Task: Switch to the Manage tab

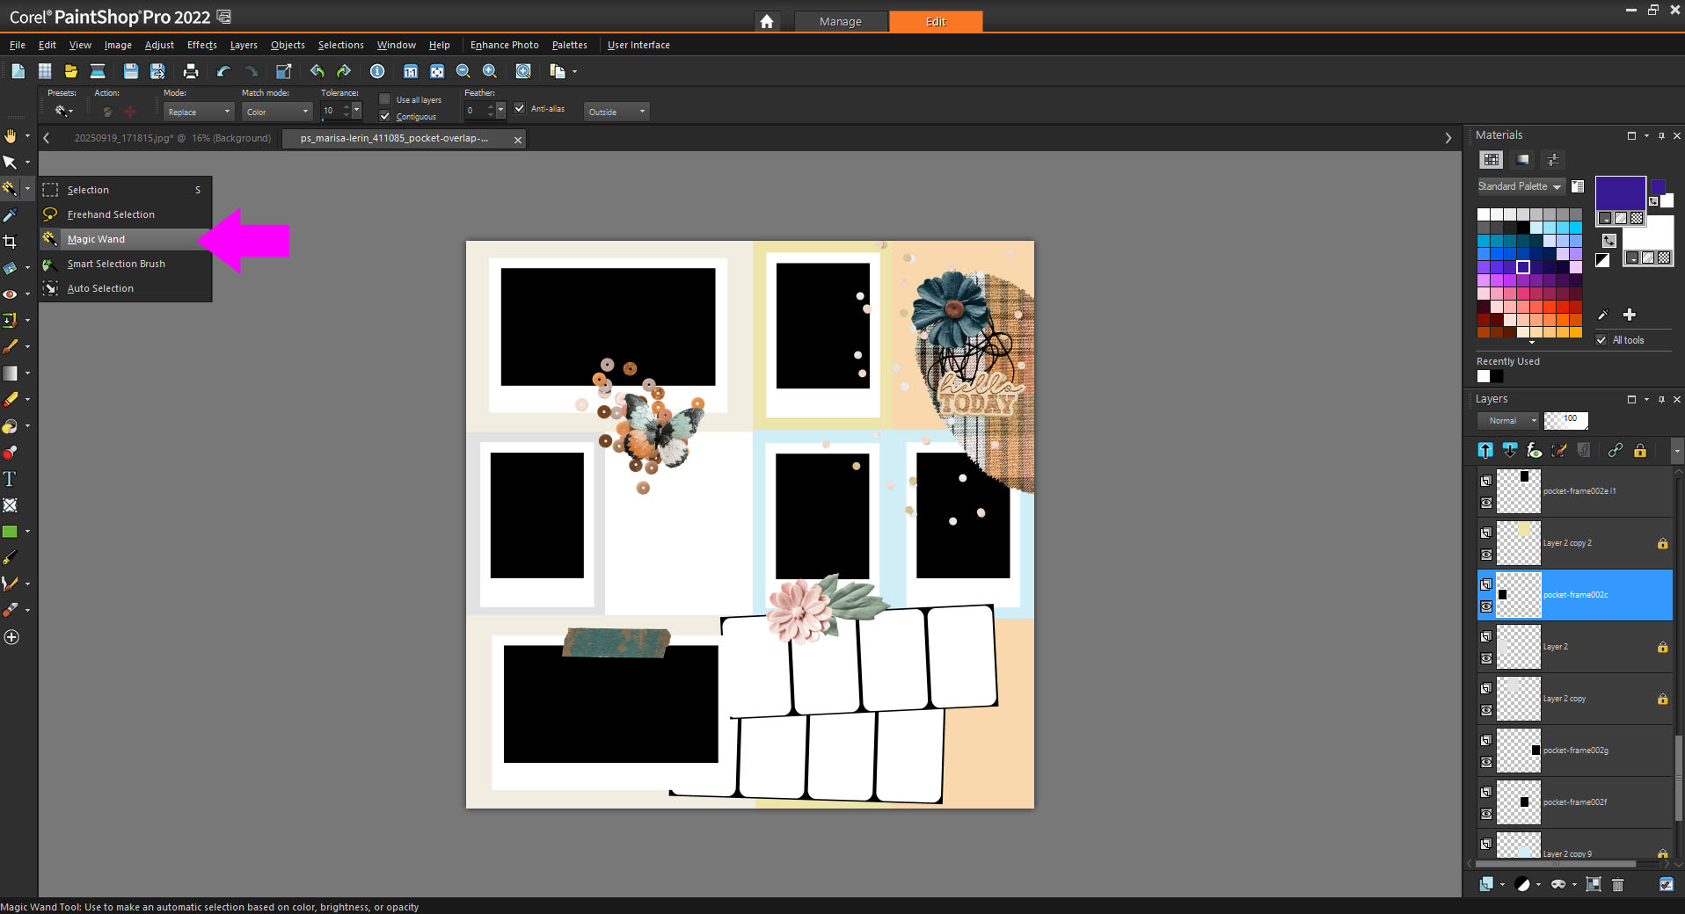Action: click(x=840, y=21)
